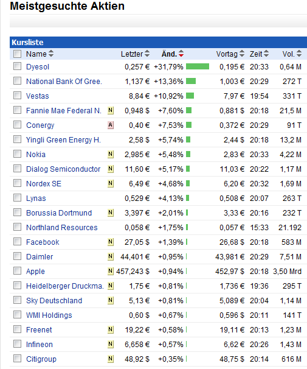Click Heidelberger time 19:36
This screenshot has height=369, width=307.
[x=259, y=286]
